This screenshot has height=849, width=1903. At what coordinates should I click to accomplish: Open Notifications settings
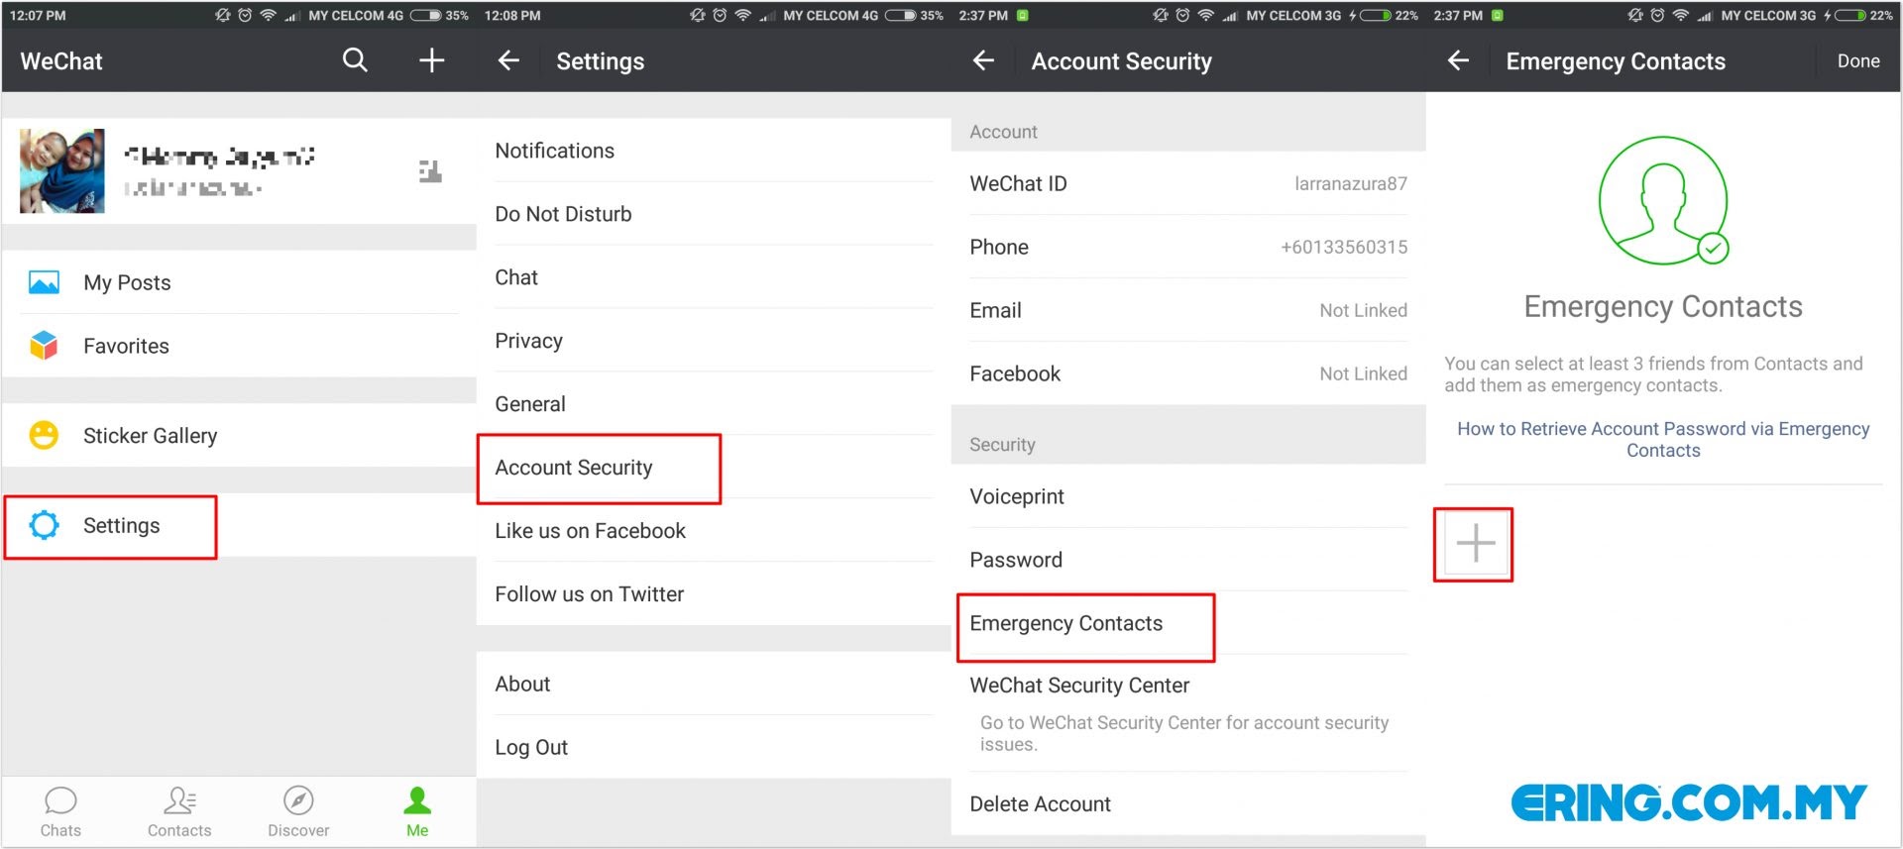714,151
